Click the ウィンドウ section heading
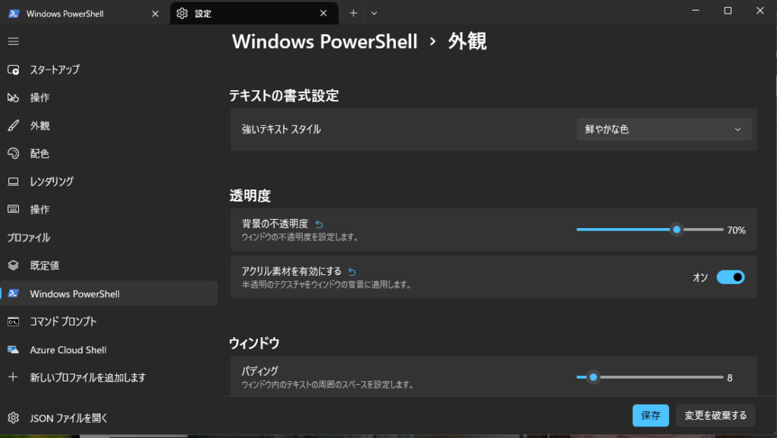The image size is (777, 438). pos(254,343)
